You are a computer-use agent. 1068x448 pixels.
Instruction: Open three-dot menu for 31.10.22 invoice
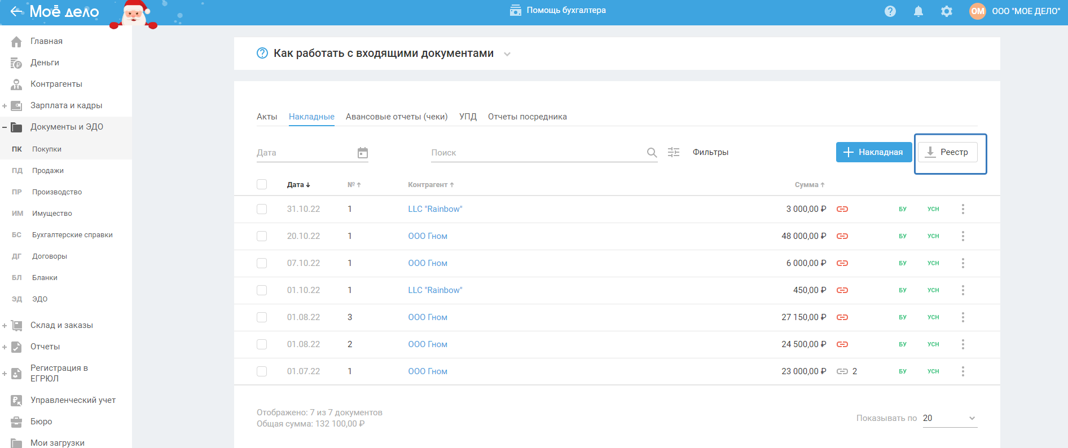963,209
